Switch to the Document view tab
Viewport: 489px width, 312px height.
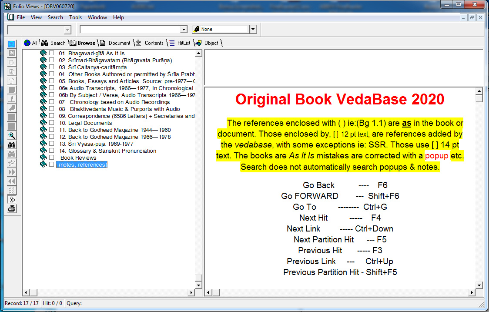tap(115, 43)
